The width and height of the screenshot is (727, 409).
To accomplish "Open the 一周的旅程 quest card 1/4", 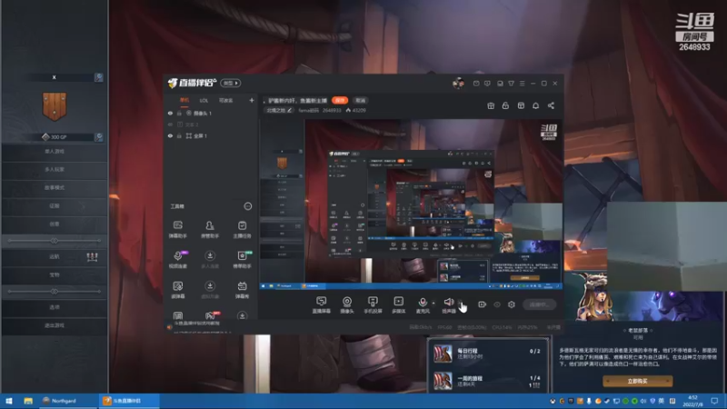I will pos(487,381).
